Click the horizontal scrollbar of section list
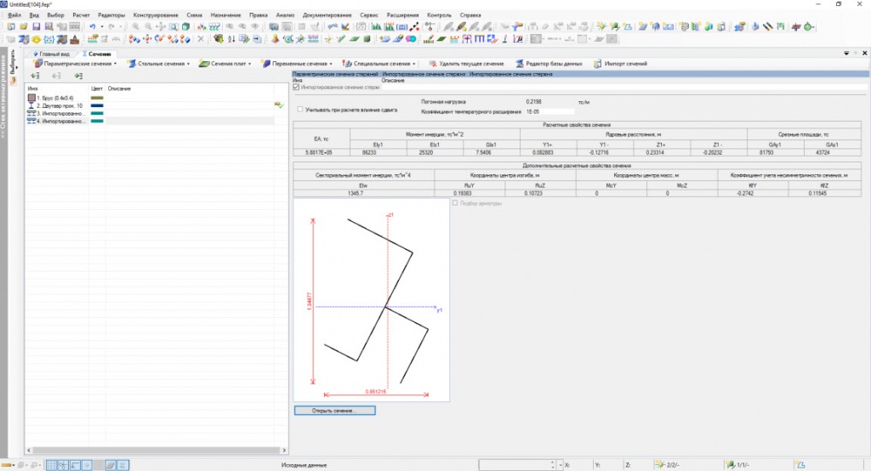The height and width of the screenshot is (471, 871). (x=157, y=451)
